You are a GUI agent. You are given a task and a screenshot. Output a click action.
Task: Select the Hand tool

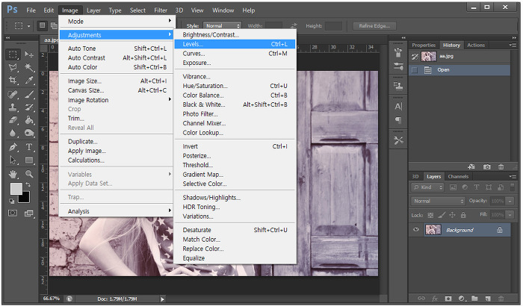(x=13, y=174)
